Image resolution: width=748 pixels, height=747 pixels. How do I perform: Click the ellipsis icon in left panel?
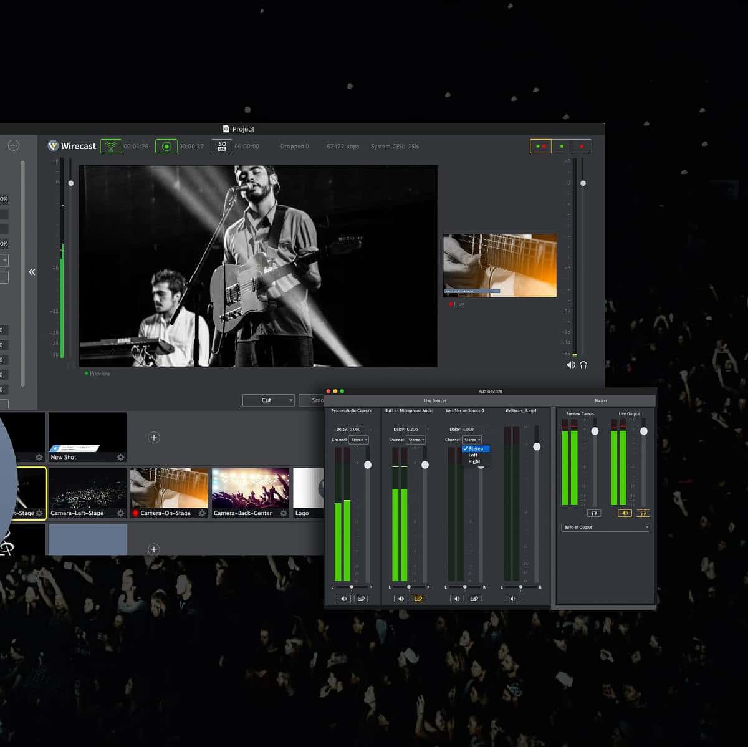coord(14,145)
